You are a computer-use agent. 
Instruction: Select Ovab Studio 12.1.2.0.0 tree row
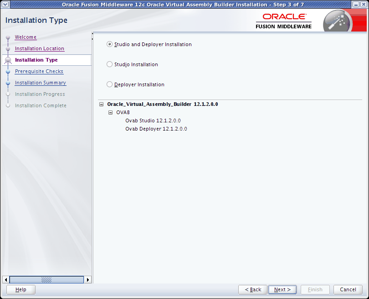click(x=153, y=121)
